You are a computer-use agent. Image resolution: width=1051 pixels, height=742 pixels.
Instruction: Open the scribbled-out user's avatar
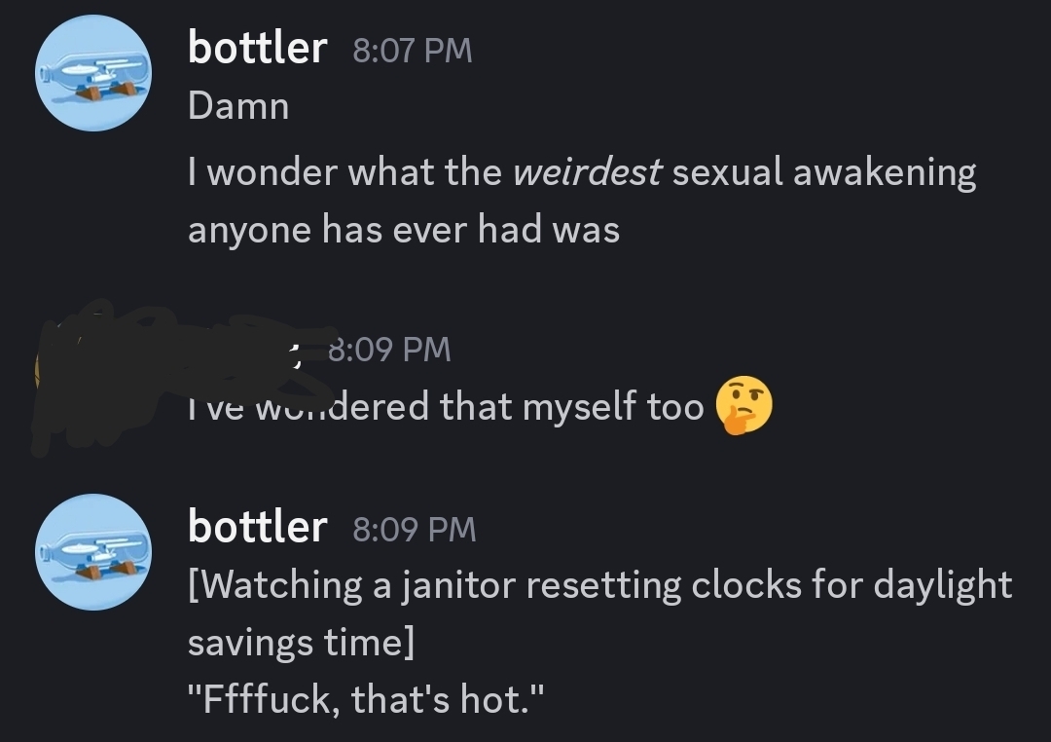(58, 380)
